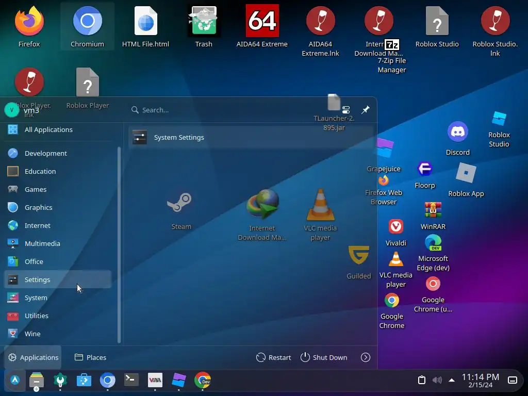This screenshot has height=396, width=528.
Task: Open the clipboard tray icon
Action: [422, 380]
